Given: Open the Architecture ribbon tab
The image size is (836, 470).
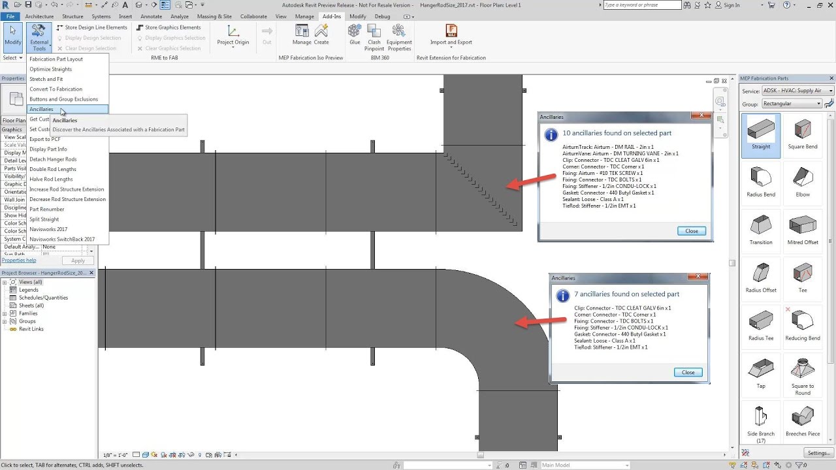Looking at the screenshot, I should [x=39, y=16].
